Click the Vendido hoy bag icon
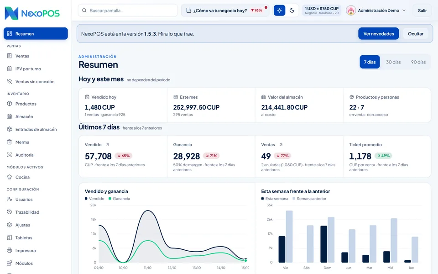This screenshot has height=274, width=438. coord(87,97)
